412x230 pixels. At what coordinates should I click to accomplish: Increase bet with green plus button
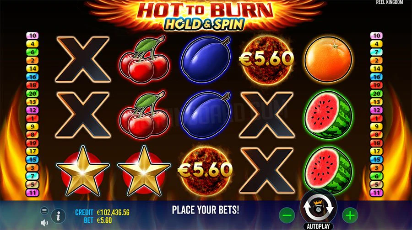click(350, 215)
